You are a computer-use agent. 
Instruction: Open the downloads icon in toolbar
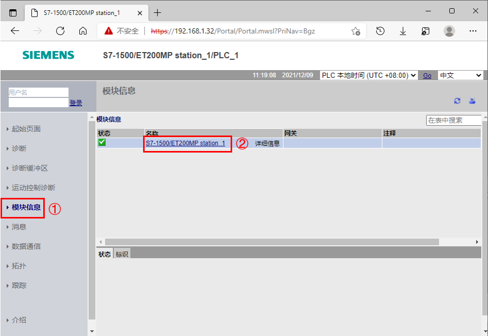(x=403, y=31)
